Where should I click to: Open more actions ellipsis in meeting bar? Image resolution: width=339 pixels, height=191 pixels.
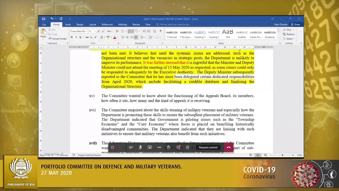point(159,147)
